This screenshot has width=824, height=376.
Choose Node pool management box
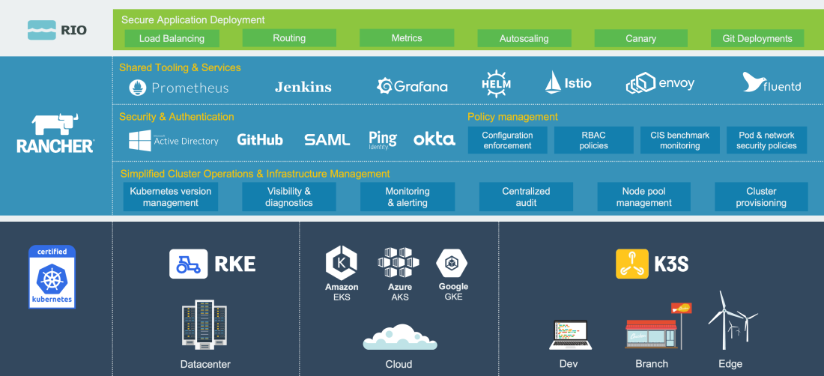click(643, 197)
